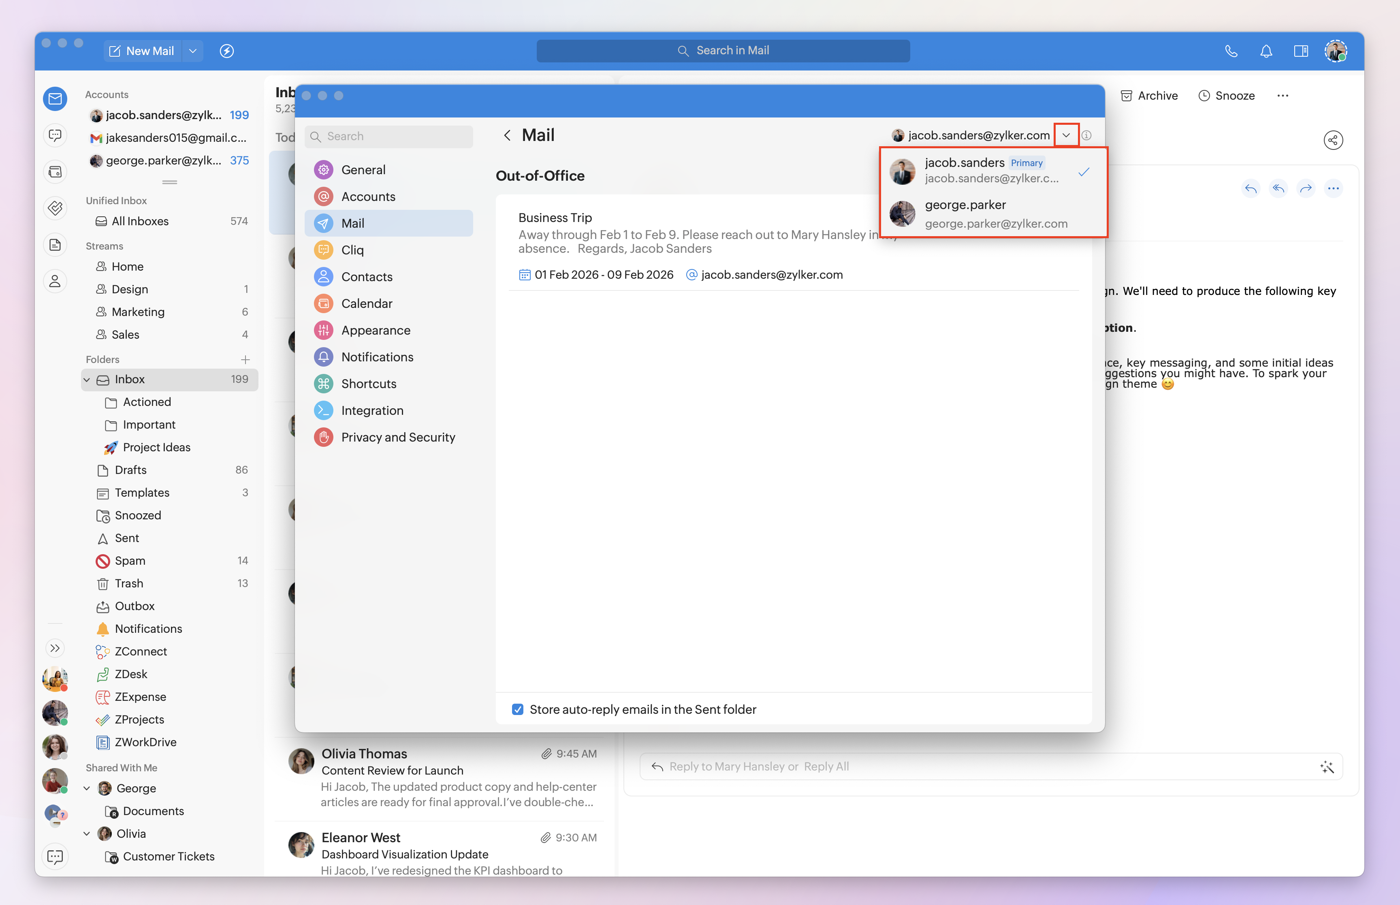Image resolution: width=1400 pixels, height=905 pixels.
Task: Open Appearance settings section
Action: pos(376,330)
